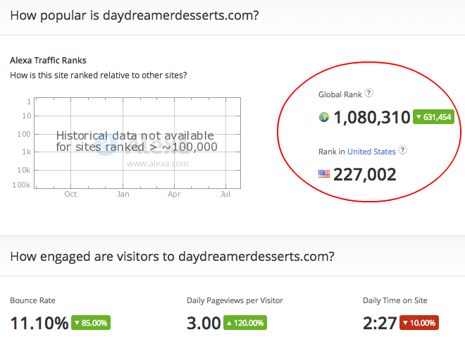Click the globe icon beside global rank

tap(324, 117)
